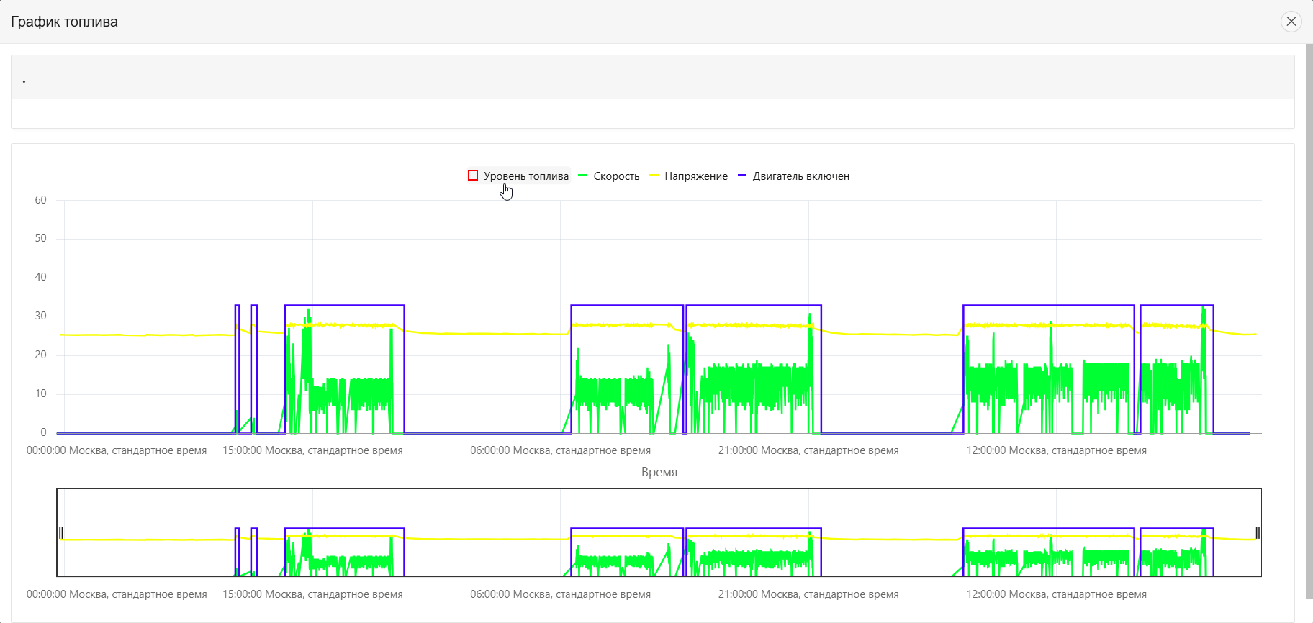Image resolution: width=1313 pixels, height=623 pixels.
Task: Click the yellow Напряжение legend marker
Action: click(x=654, y=176)
